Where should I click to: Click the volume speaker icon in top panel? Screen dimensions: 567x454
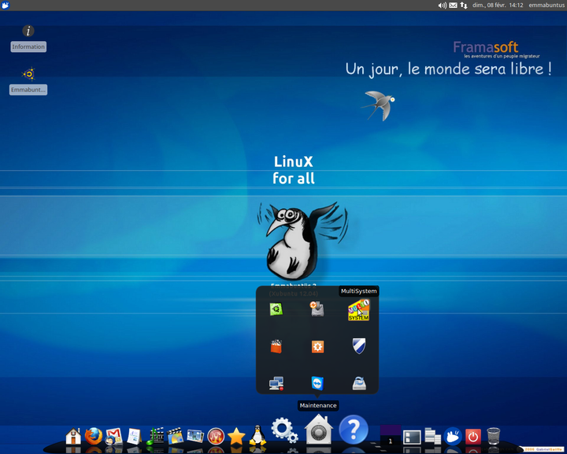tap(443, 6)
